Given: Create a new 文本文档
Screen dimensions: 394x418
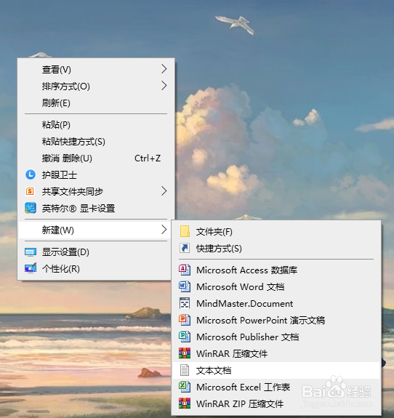Looking at the screenshot, I should pos(276,370).
